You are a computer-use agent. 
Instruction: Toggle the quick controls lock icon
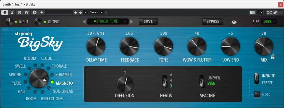click(275, 12)
